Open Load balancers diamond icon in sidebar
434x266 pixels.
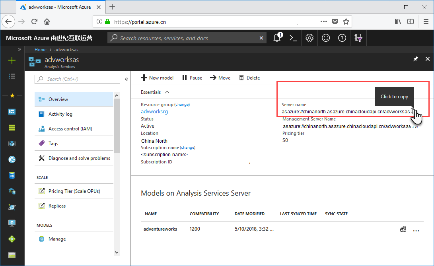click(x=12, y=239)
